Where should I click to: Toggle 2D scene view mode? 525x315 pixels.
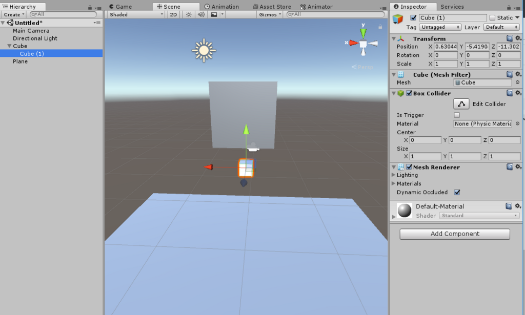[x=173, y=14]
